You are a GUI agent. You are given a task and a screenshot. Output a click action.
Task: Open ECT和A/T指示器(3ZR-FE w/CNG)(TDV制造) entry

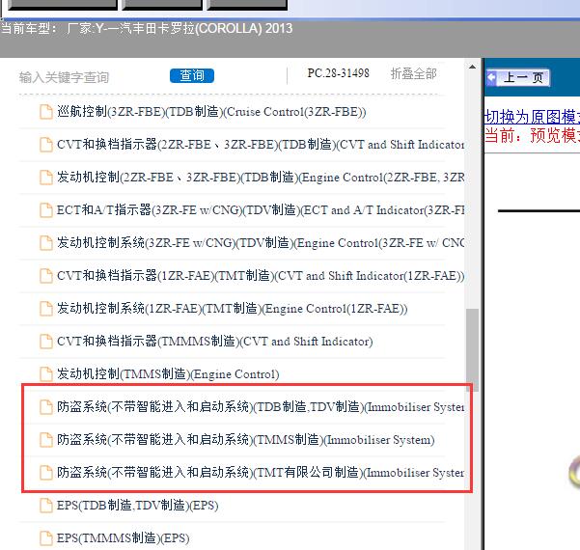[x=261, y=210]
